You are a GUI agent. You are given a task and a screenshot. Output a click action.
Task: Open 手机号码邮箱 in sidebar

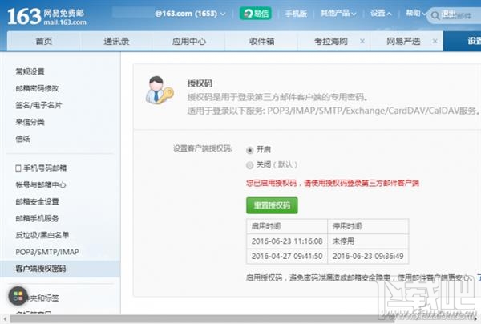[x=41, y=168]
